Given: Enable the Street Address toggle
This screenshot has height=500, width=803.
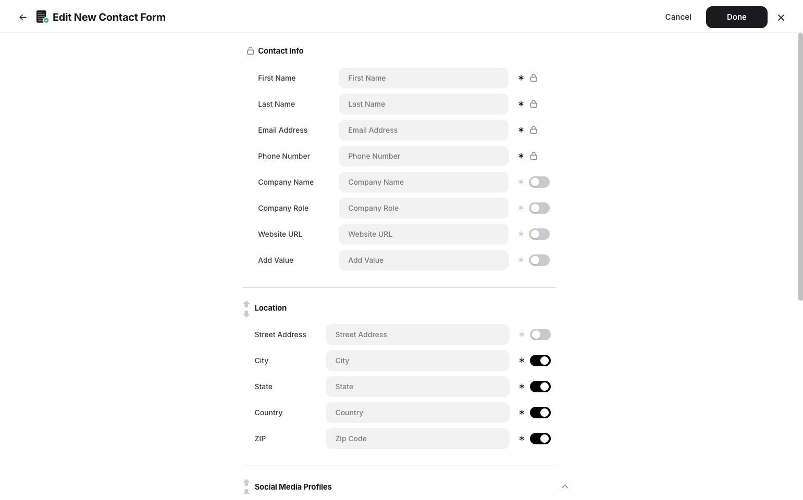Looking at the screenshot, I should pyautogui.click(x=540, y=335).
